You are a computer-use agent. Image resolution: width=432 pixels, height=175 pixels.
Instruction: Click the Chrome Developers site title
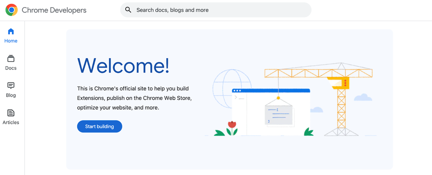54,10
